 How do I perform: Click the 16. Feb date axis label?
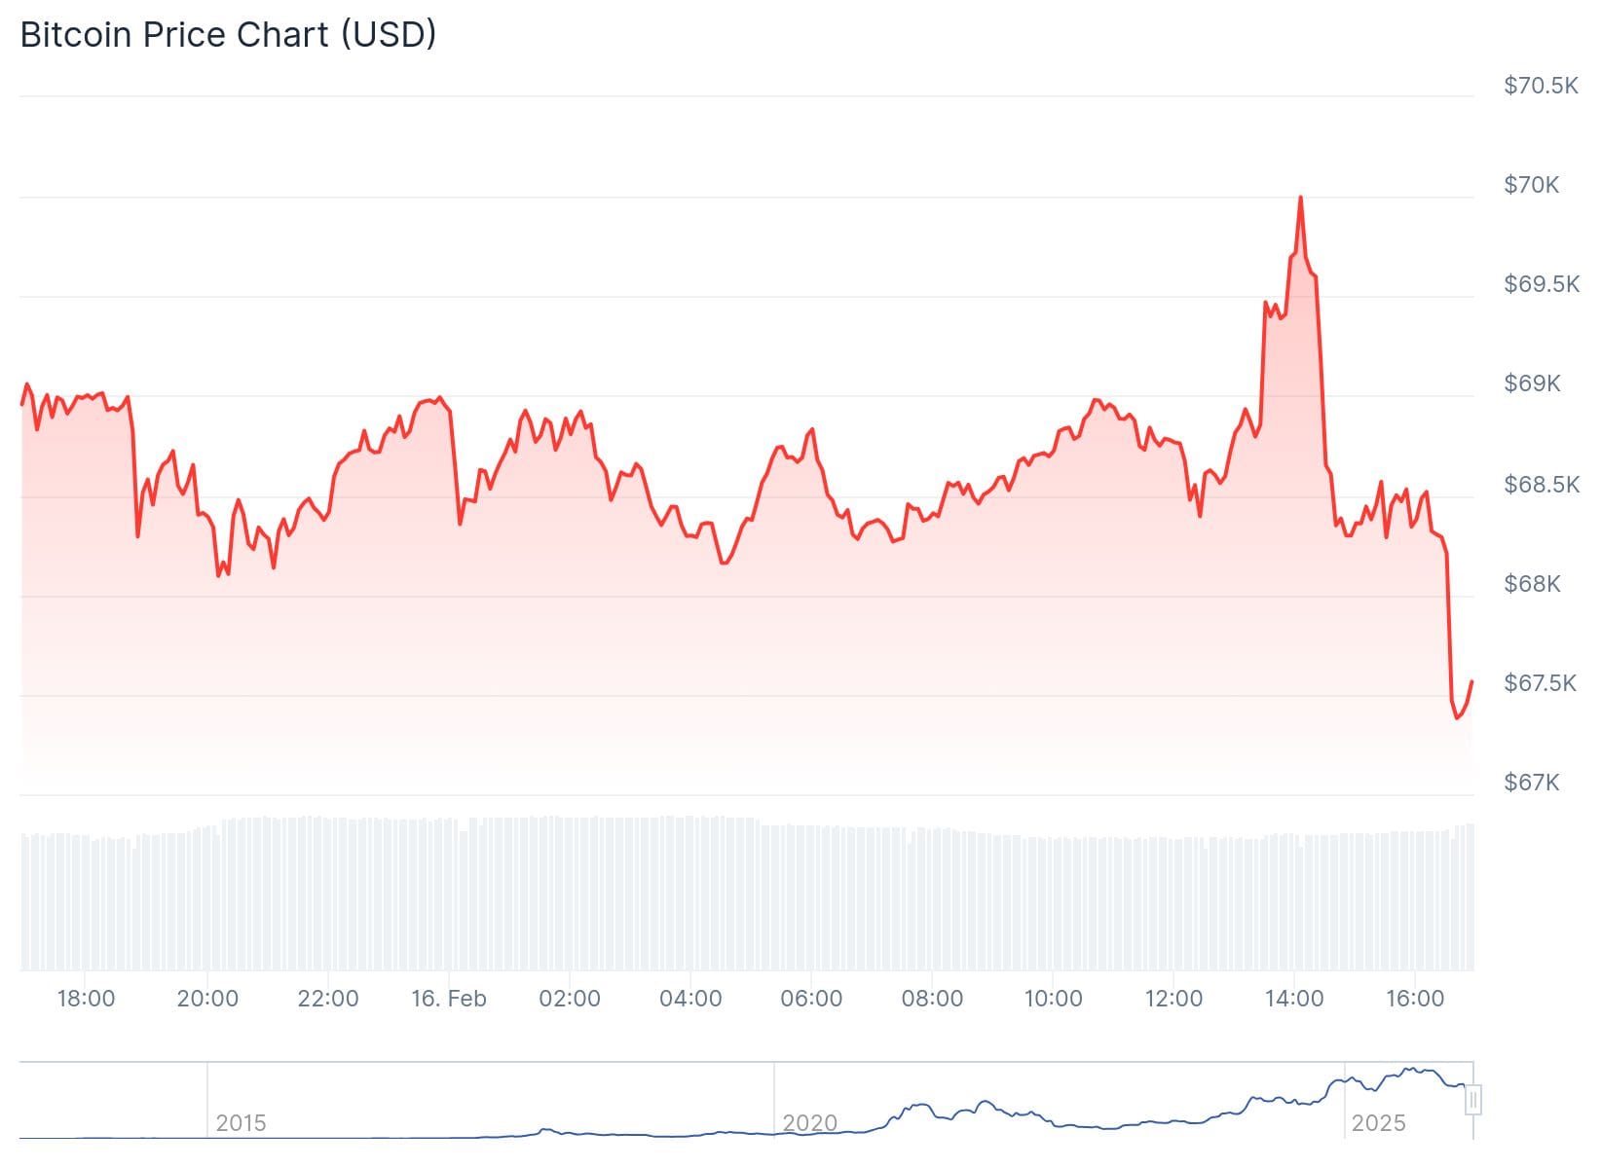coord(448,999)
